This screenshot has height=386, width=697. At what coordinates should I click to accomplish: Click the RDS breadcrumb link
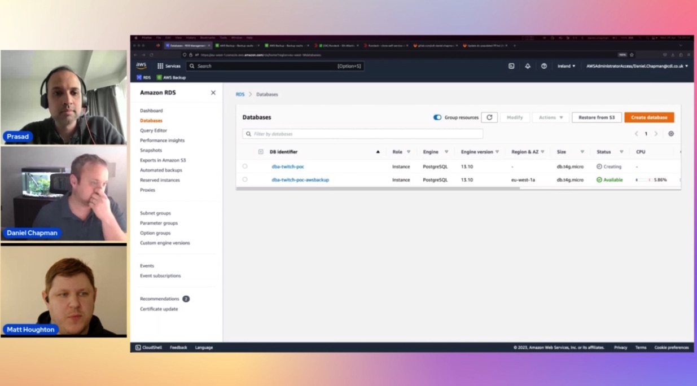pos(240,94)
